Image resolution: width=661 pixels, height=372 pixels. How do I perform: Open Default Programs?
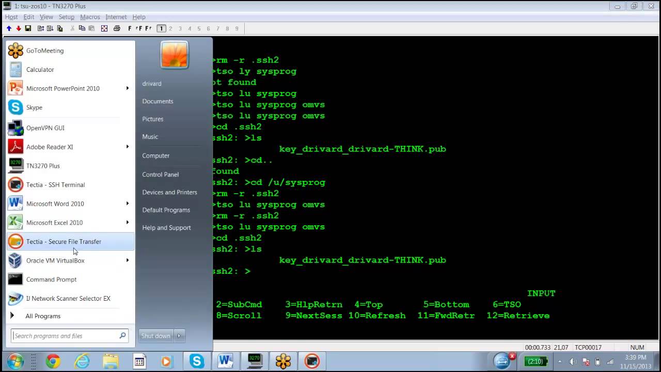pos(166,210)
